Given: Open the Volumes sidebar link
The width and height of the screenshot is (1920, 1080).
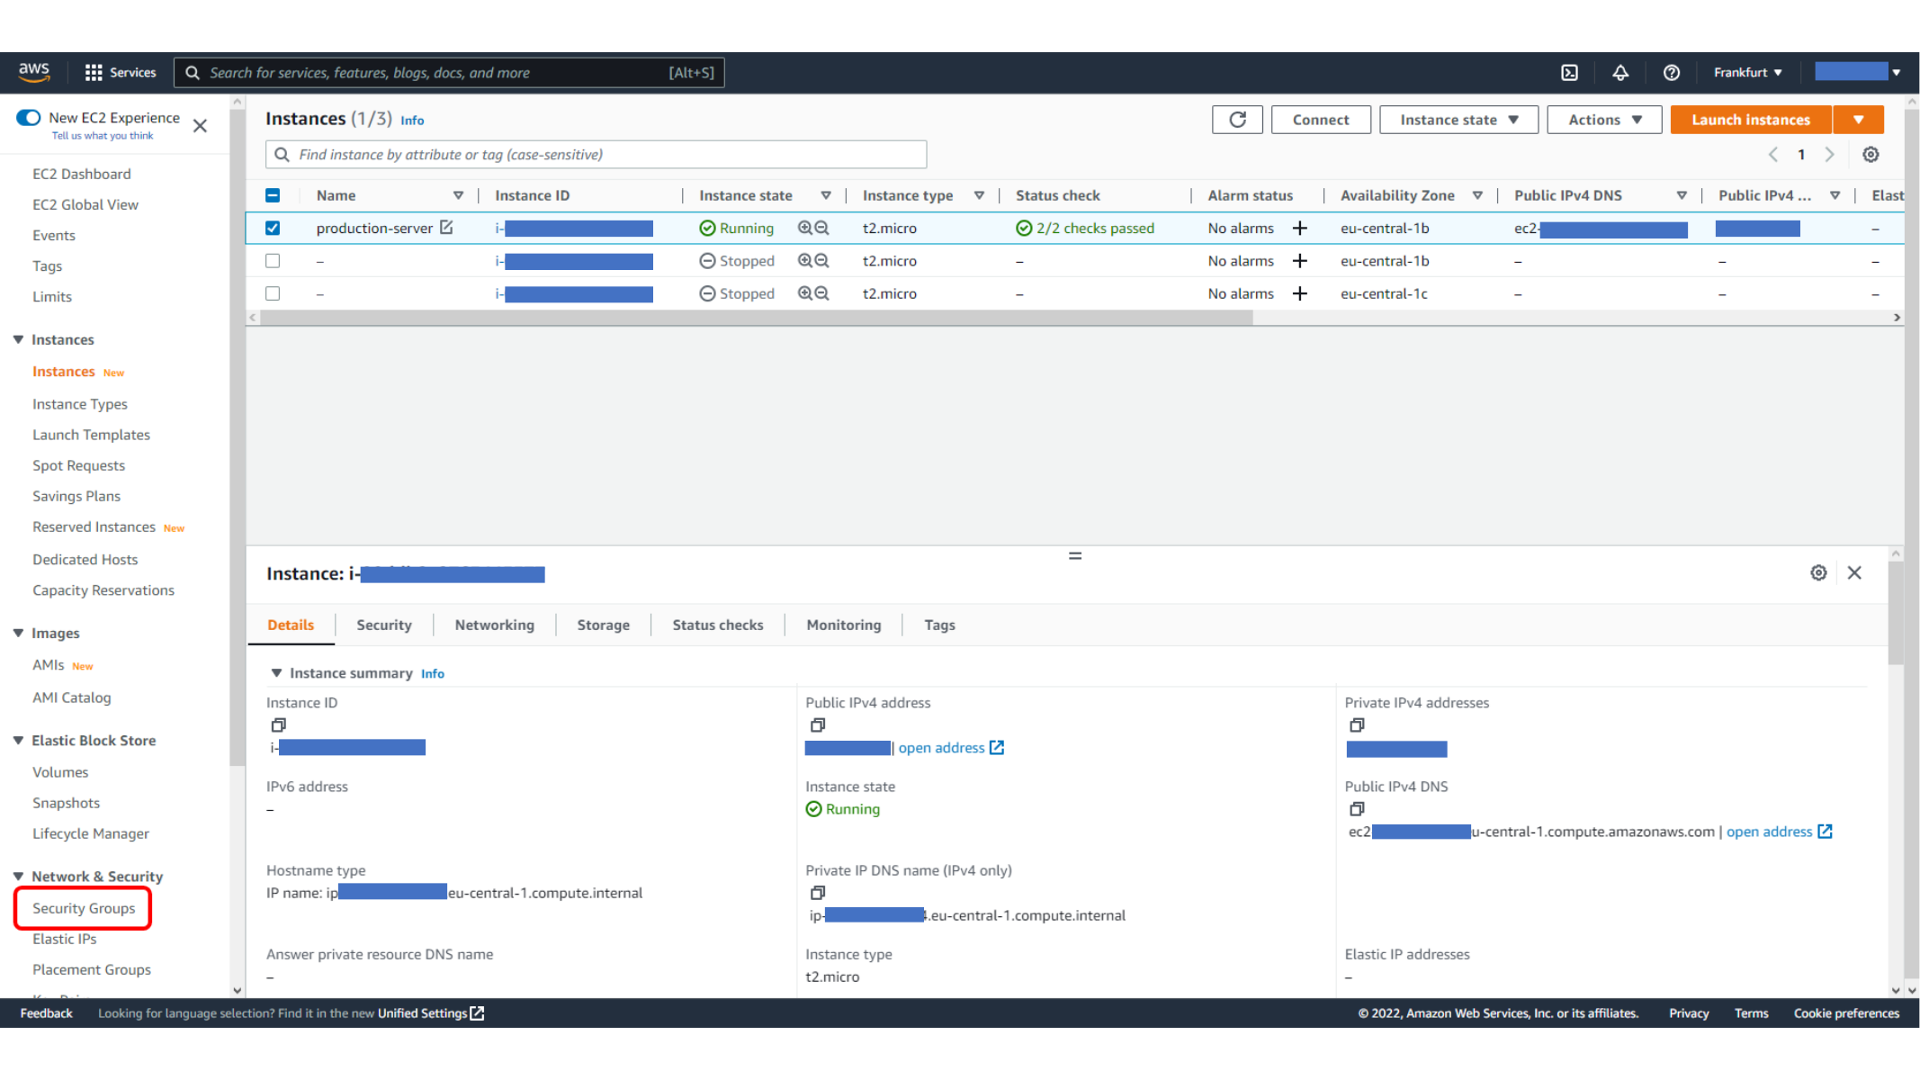Looking at the screenshot, I should pos(60,772).
